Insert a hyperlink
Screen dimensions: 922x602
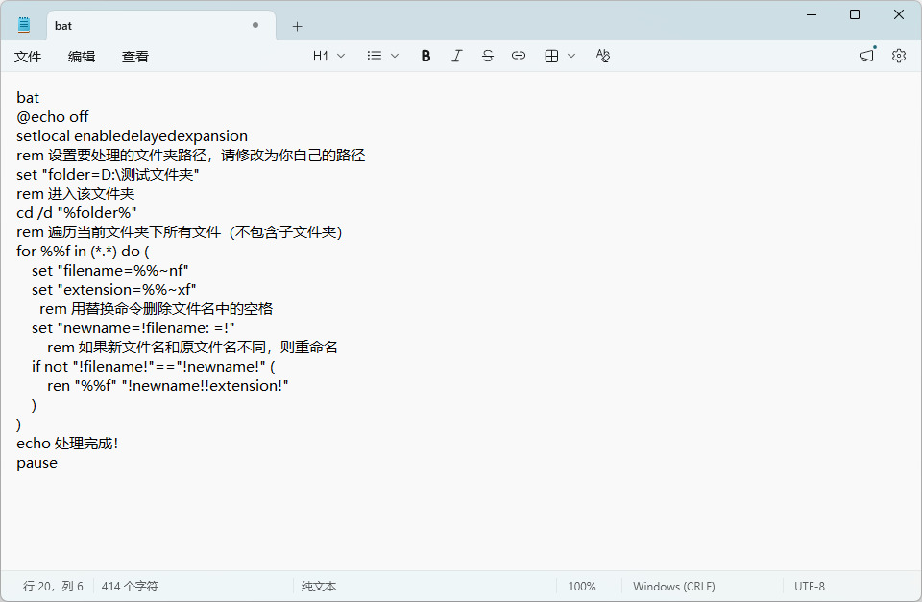518,56
